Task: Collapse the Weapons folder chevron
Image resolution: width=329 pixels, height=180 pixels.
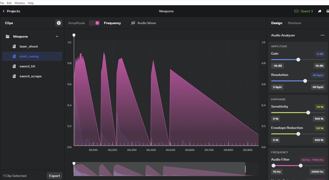Action: coord(57,36)
